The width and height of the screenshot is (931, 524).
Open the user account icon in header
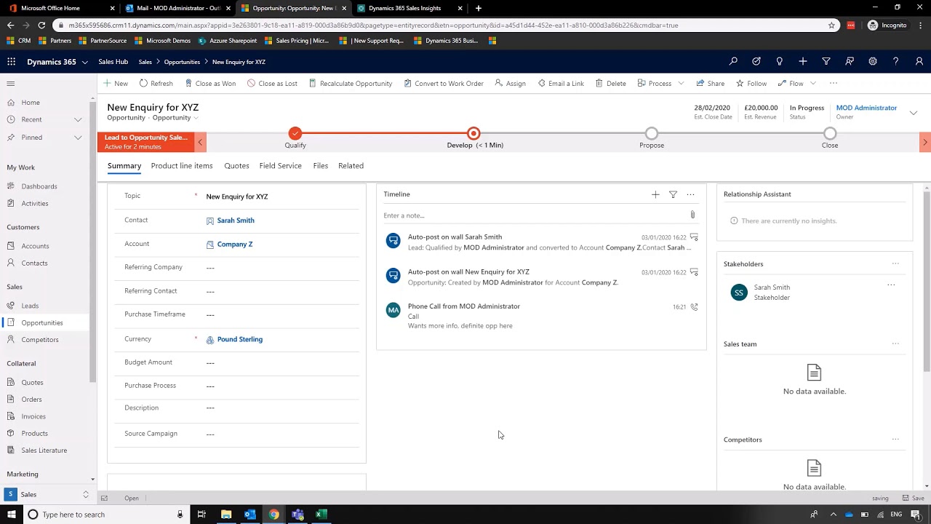click(919, 62)
